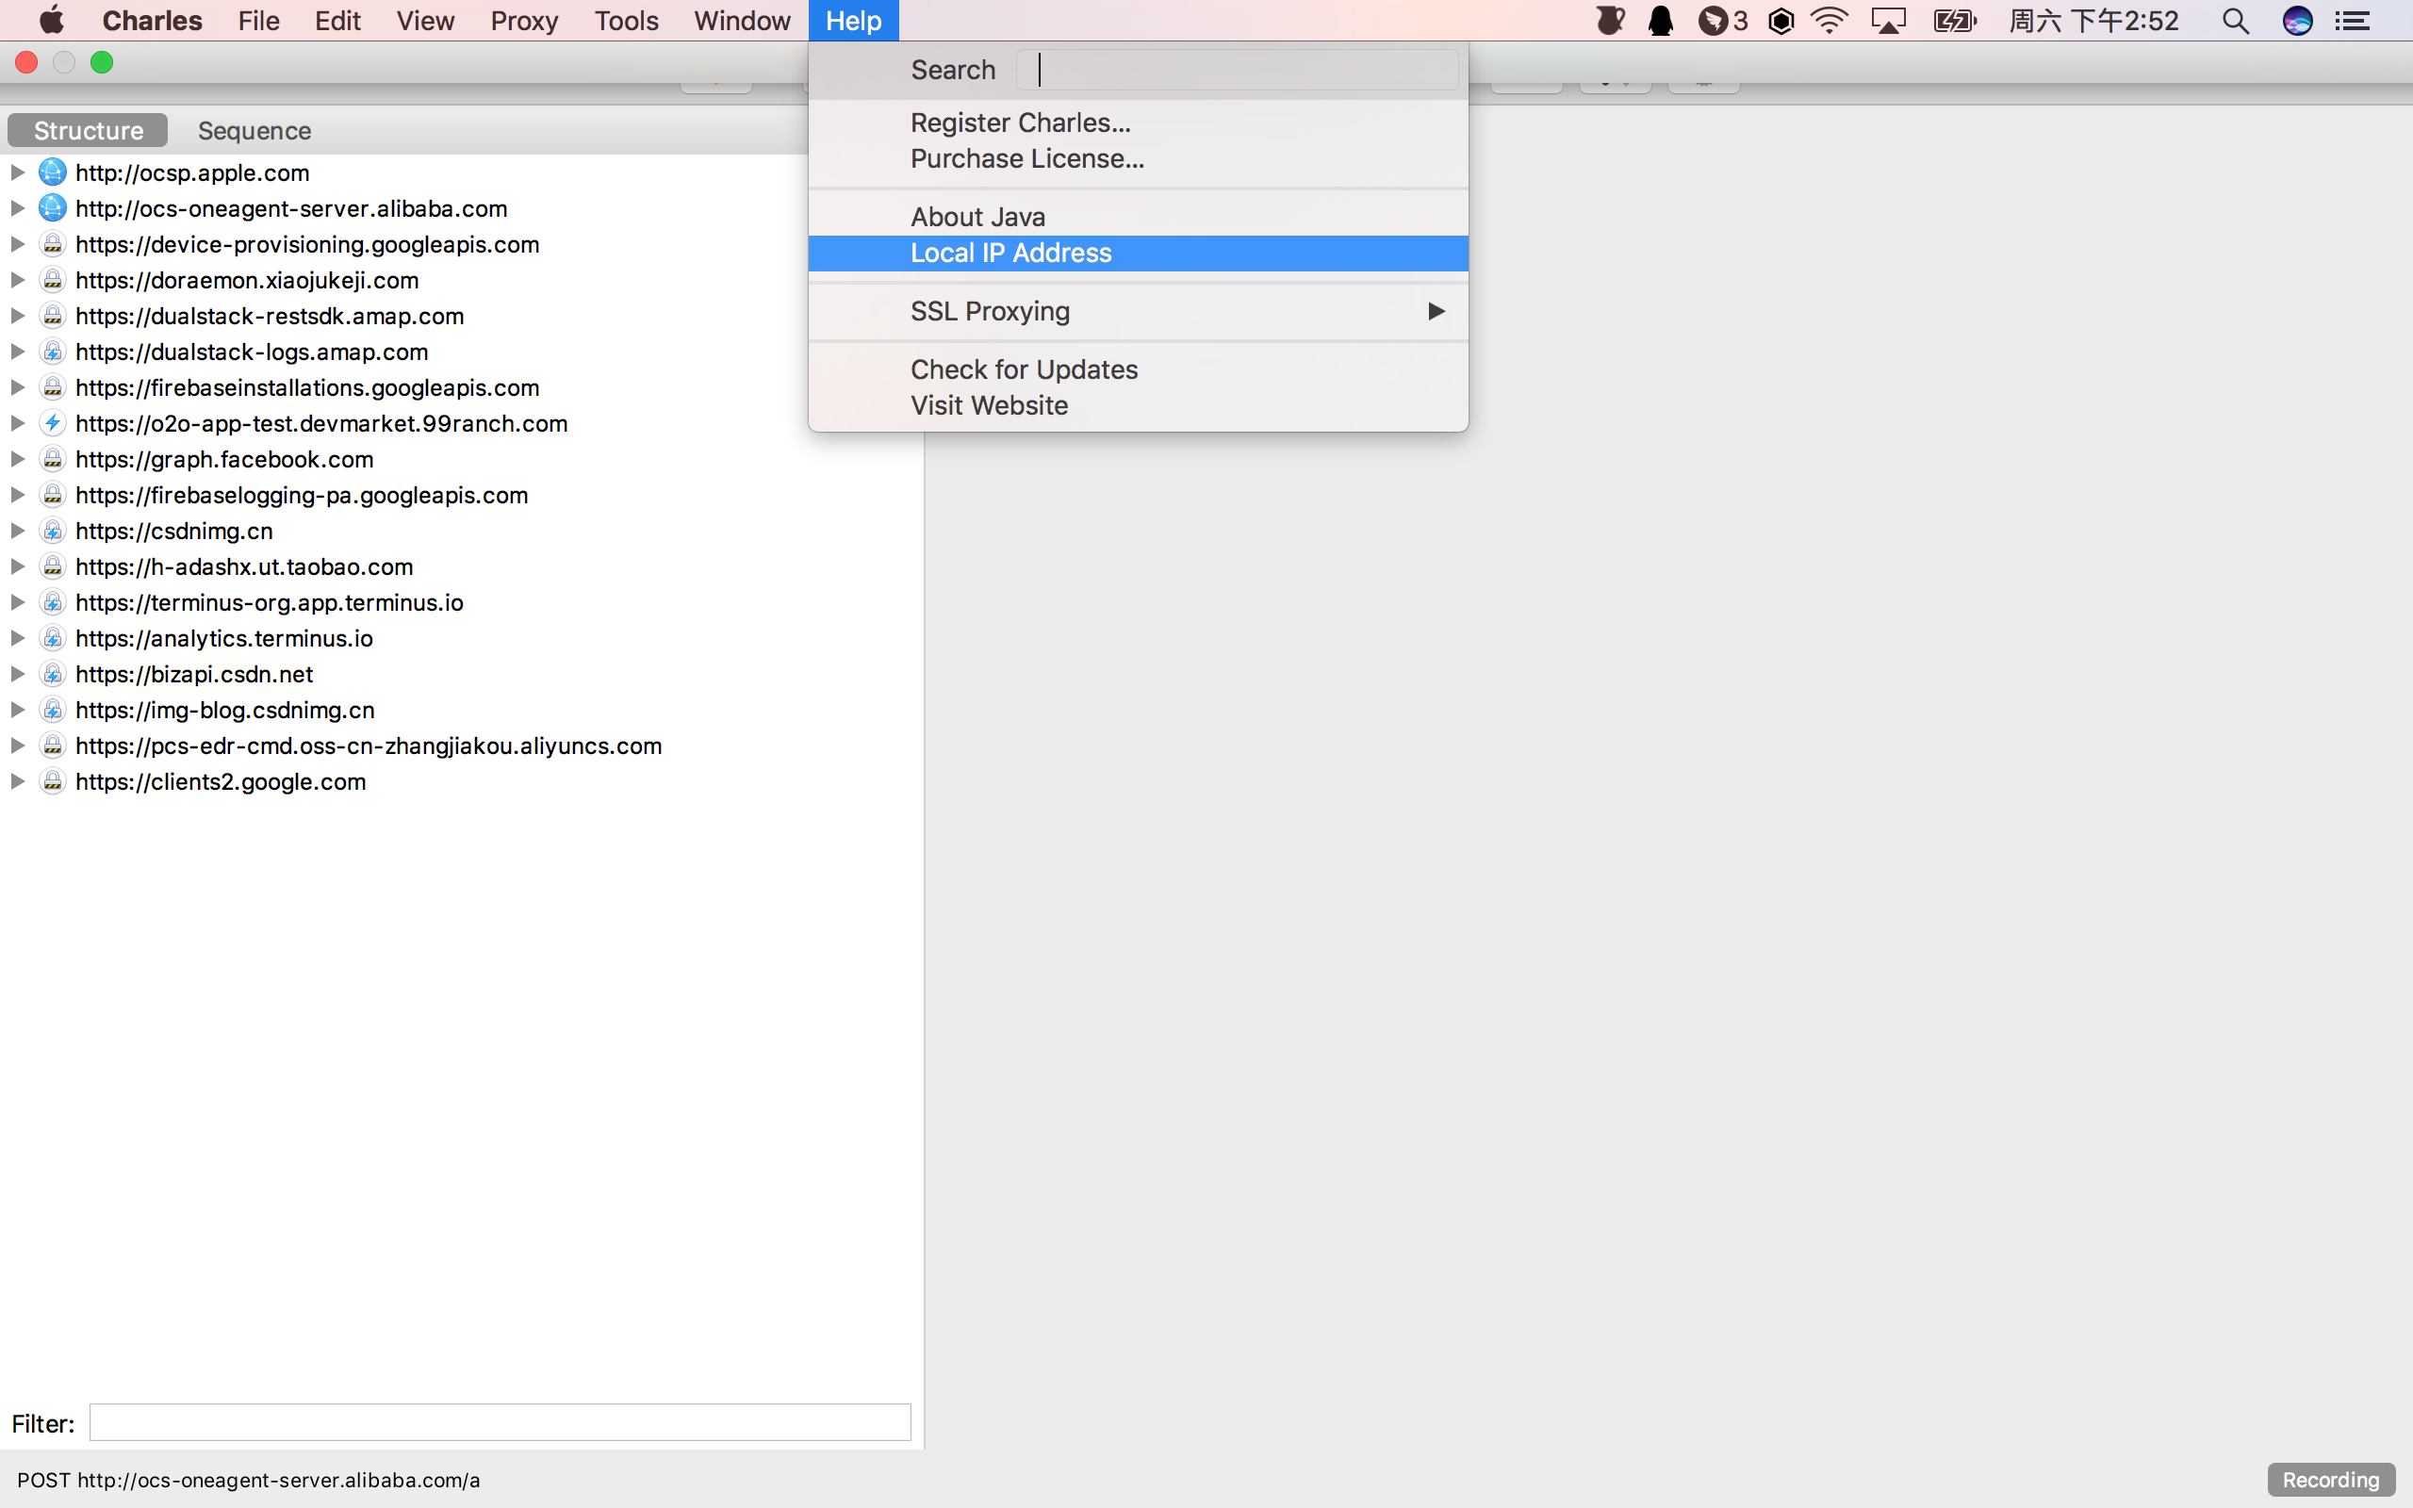This screenshot has width=2413, height=1508.
Task: Click the lock icon beside dualstack-restsdk.amap.com
Action: coord(52,316)
